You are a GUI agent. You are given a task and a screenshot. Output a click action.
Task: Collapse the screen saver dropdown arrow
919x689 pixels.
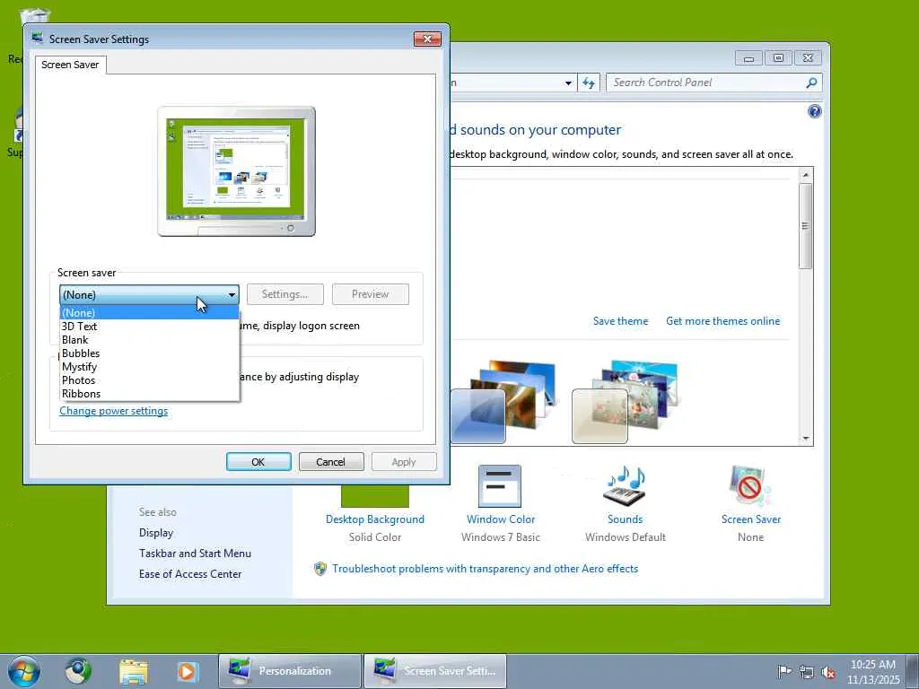tap(232, 294)
